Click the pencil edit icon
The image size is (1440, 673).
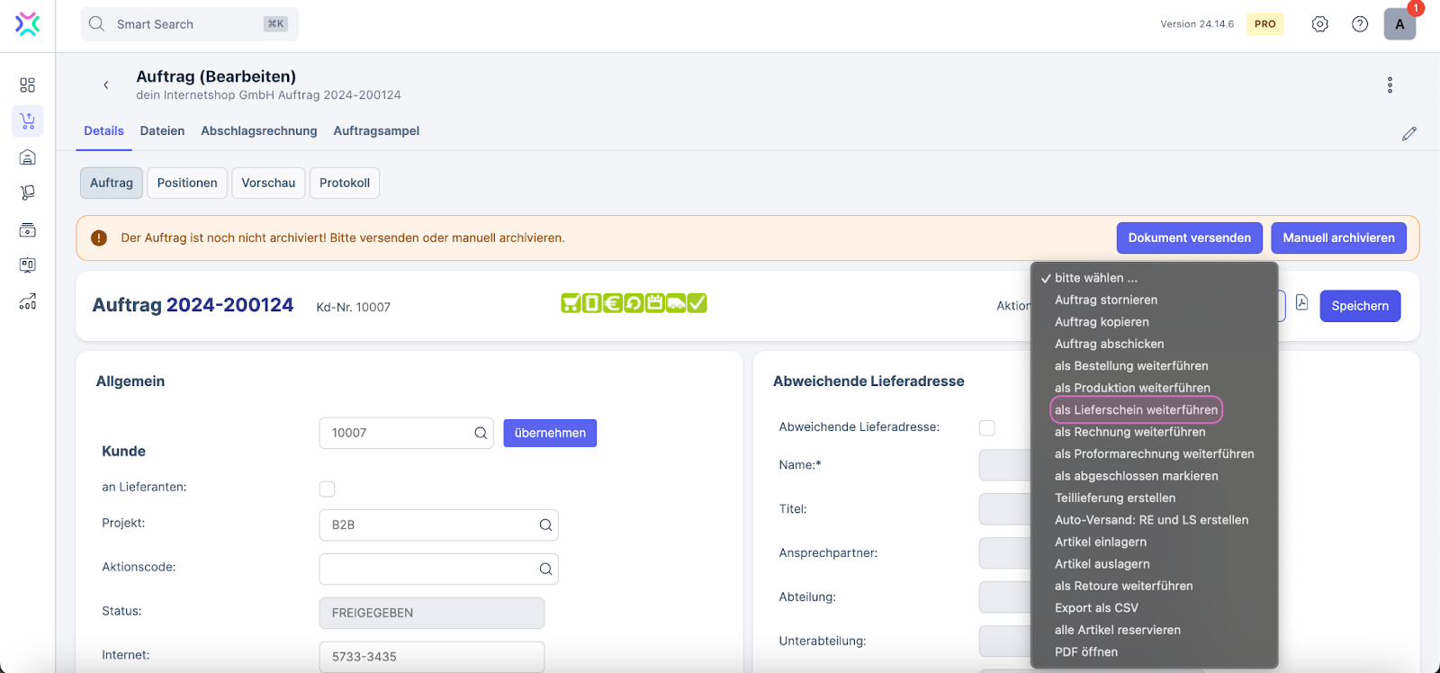tap(1408, 133)
